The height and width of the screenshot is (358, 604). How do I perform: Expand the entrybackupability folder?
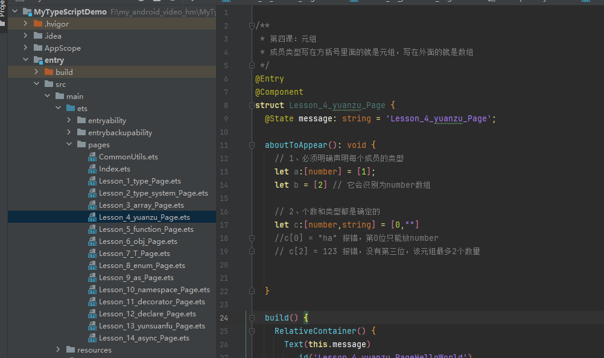click(x=69, y=132)
